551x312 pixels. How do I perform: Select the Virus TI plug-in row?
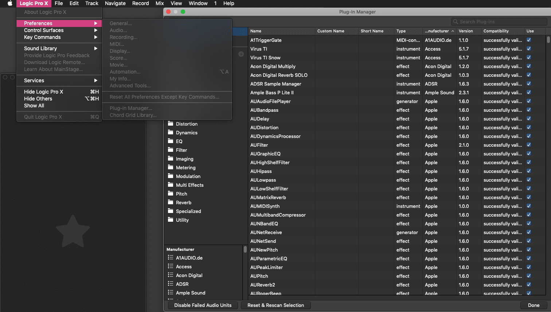coord(397,49)
